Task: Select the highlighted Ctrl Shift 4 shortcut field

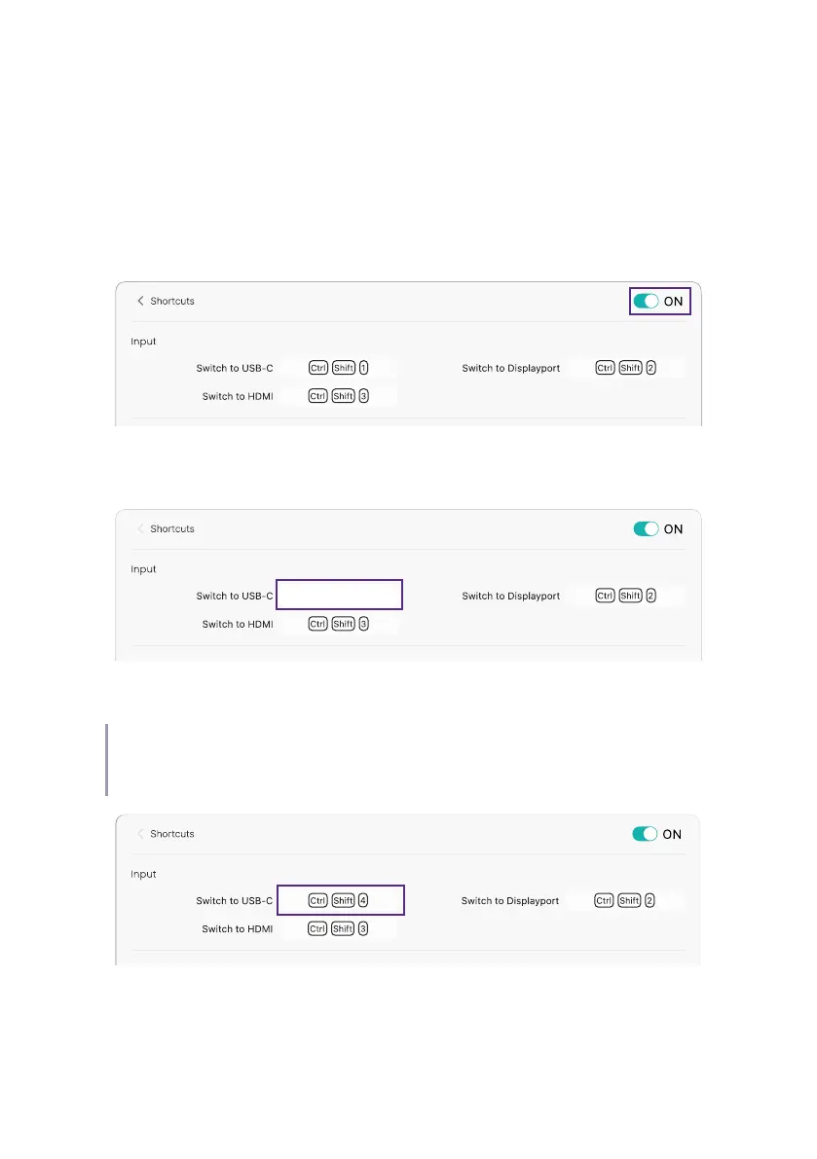Action: 339,900
